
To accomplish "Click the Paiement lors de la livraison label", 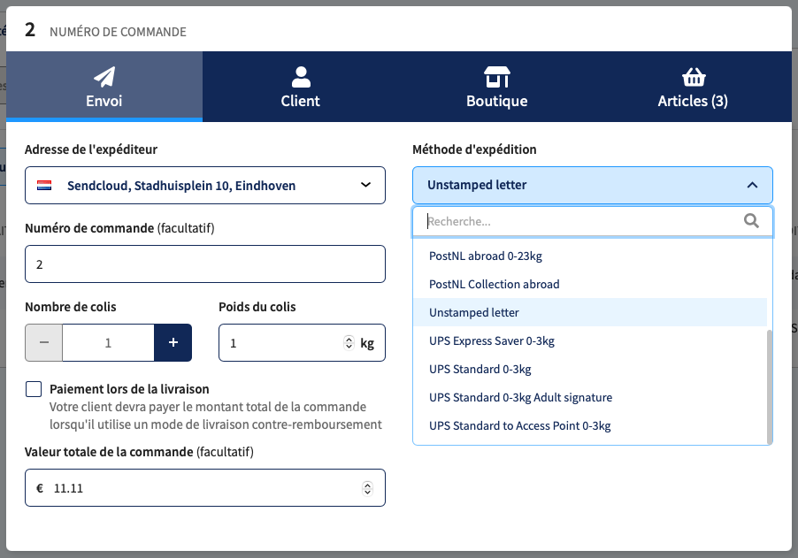I will point(129,389).
